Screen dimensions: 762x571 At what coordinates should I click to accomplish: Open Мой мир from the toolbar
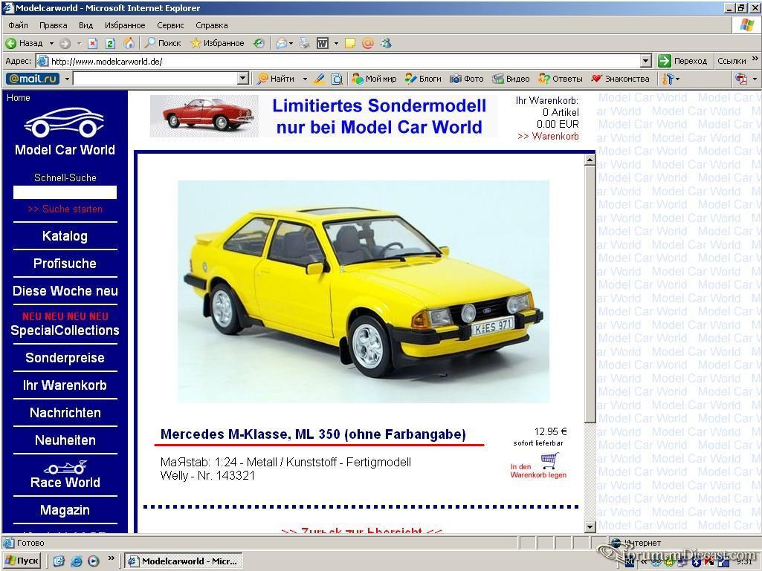pyautogui.click(x=374, y=79)
